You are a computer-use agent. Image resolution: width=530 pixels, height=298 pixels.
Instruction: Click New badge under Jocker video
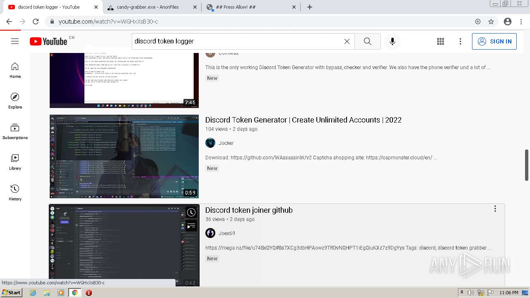click(x=212, y=168)
